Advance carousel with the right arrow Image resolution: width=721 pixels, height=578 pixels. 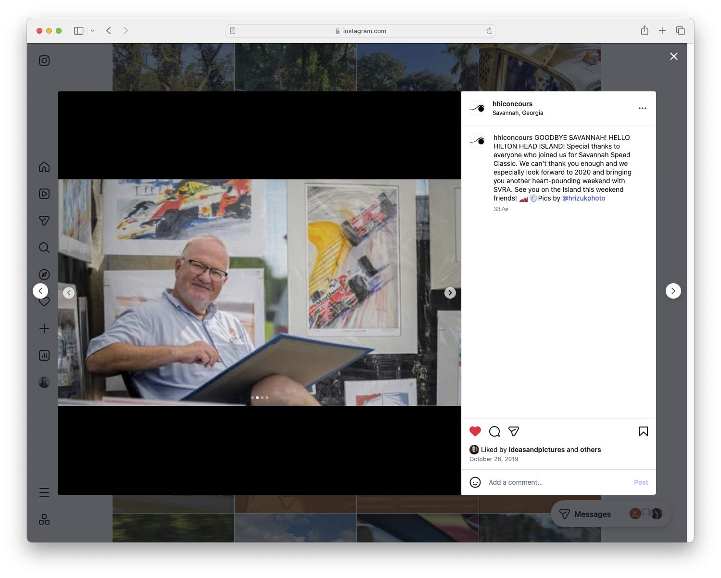(450, 292)
